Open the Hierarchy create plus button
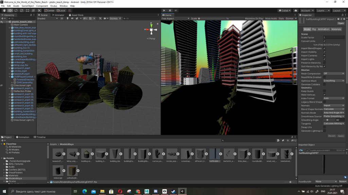Screen dimensions: 348x195 pos(3,19)
